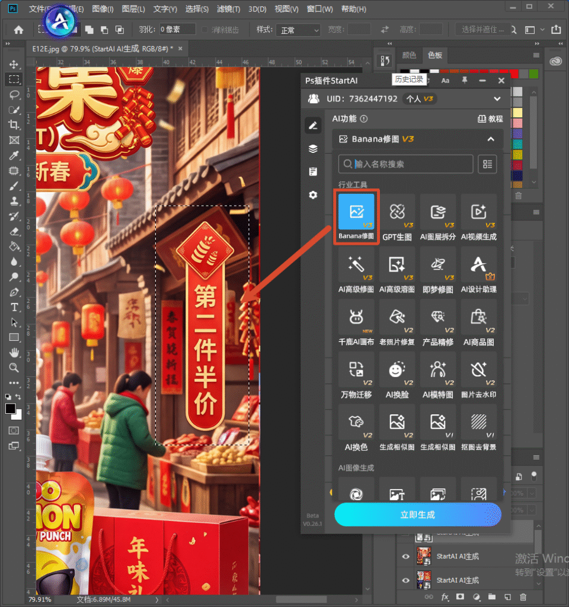This screenshot has height=607, width=569.
Task: Click the Aa font button in plugin header
Action: tap(446, 81)
